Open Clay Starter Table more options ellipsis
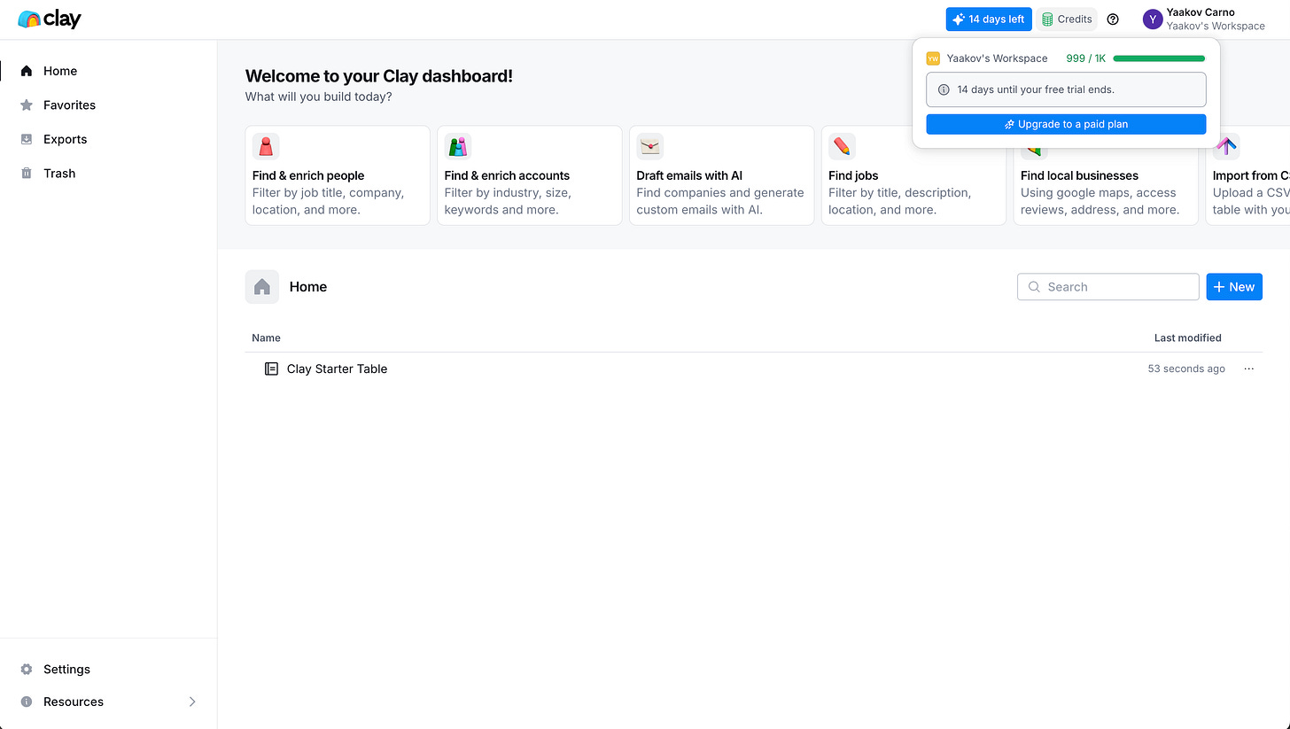The height and width of the screenshot is (729, 1290). (x=1249, y=368)
